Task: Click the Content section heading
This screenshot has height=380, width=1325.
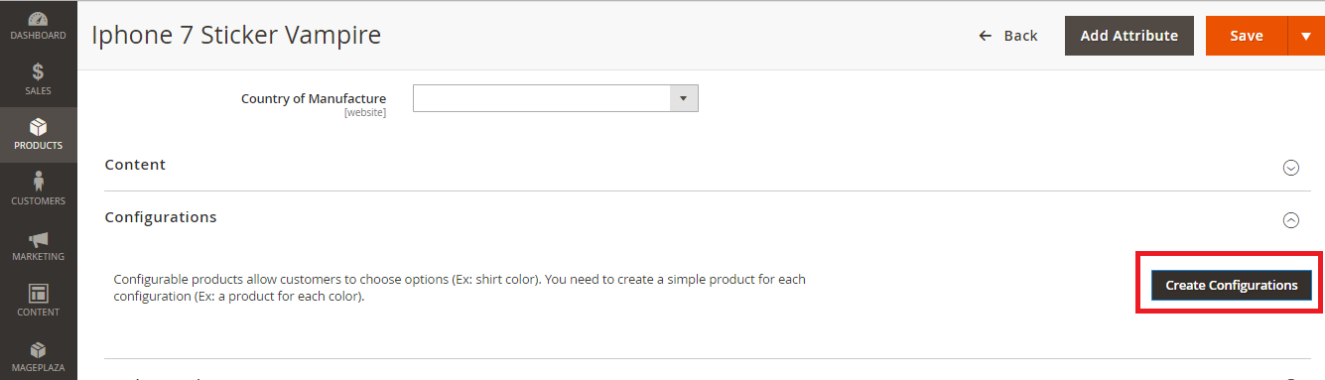Action: (x=135, y=165)
